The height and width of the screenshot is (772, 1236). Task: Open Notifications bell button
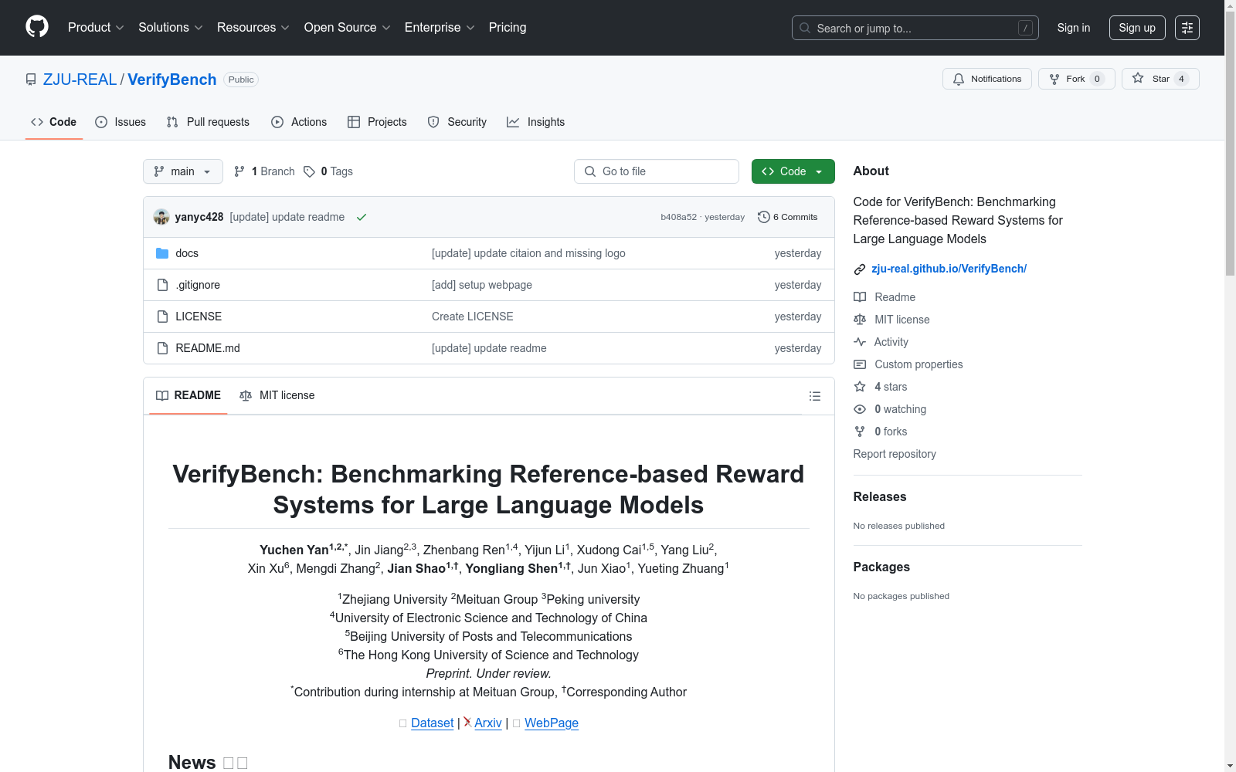986,79
